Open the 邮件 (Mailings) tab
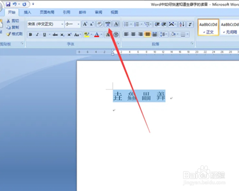 click(83, 12)
